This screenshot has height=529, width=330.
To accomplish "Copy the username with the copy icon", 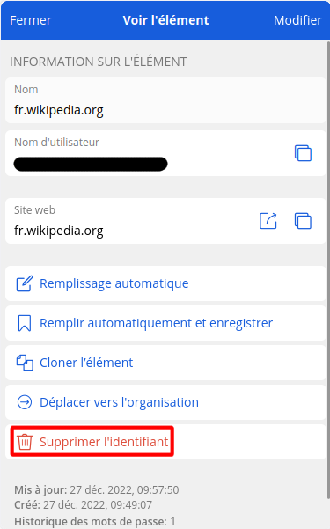I will [x=303, y=153].
